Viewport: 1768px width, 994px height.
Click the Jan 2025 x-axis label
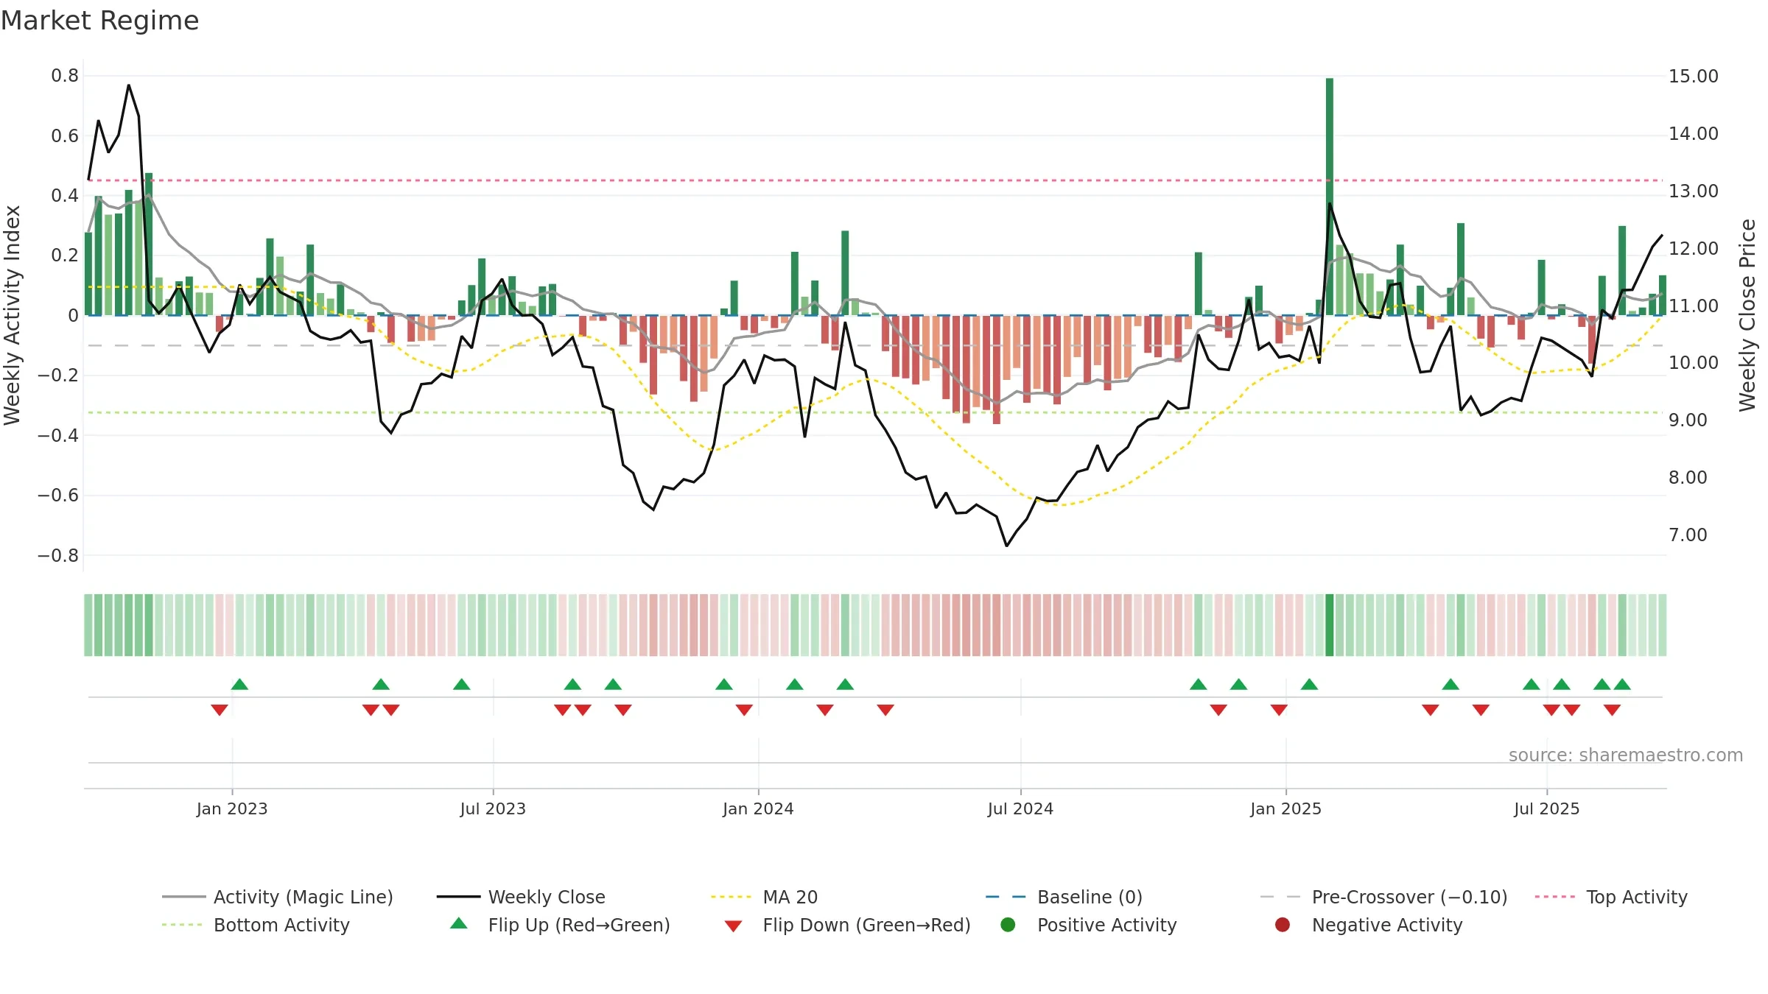pos(1285,808)
